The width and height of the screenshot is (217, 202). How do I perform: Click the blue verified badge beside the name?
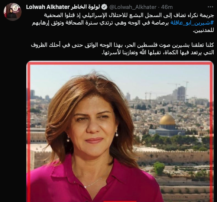point(104,7)
